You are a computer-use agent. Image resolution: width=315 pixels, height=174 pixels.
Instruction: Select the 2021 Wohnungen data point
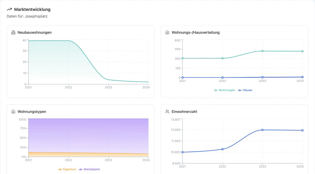(x=182, y=58)
